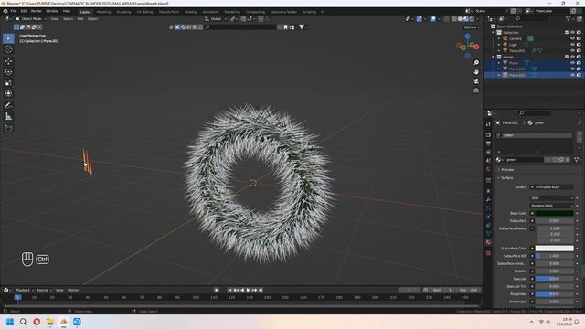Hide Torus.001 via its eye icon
Screen dimensions: 585x329
572,51
